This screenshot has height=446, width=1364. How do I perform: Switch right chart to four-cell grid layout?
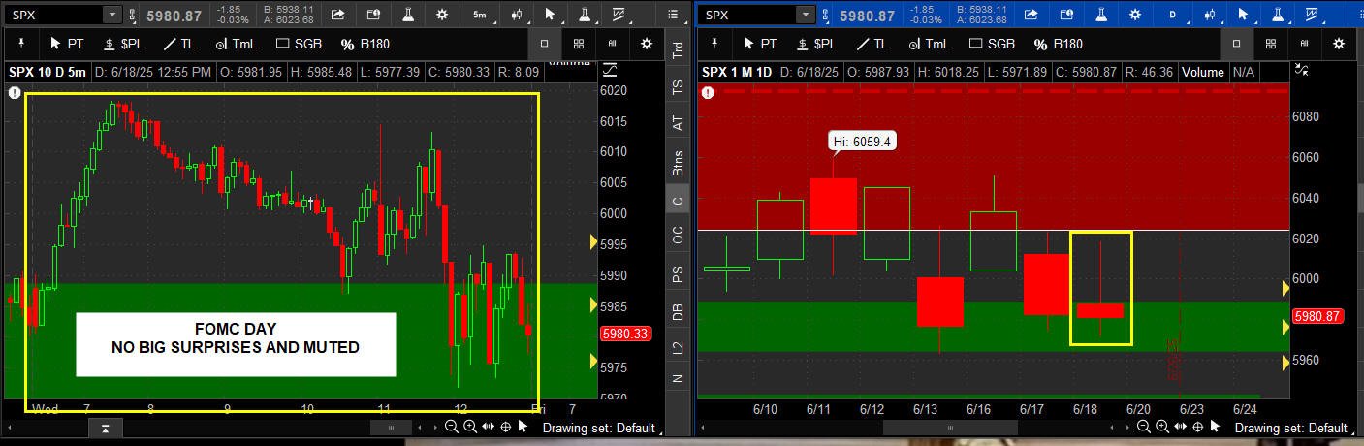point(1270,44)
